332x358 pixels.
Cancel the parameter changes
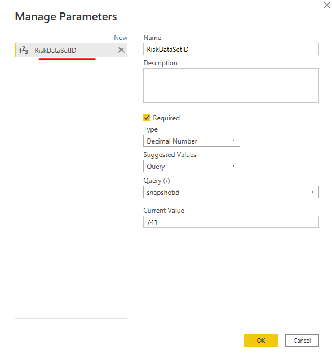302,341
